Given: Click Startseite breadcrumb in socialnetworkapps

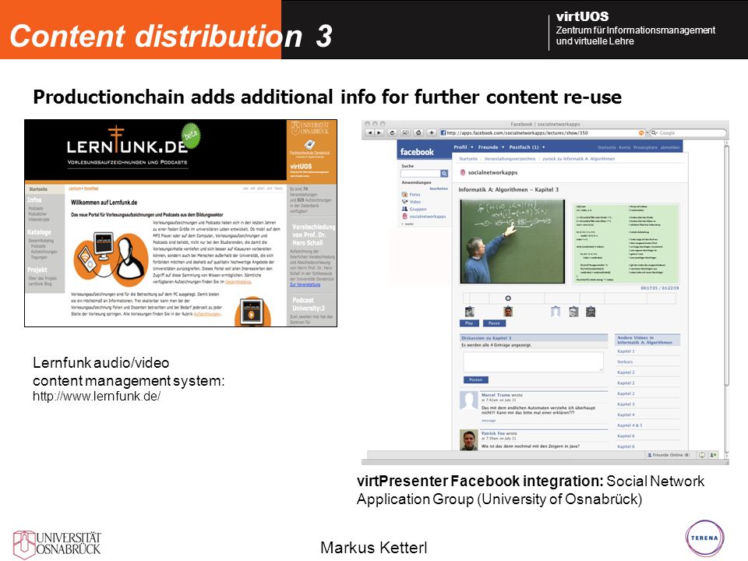Looking at the screenshot, I should coord(468,158).
